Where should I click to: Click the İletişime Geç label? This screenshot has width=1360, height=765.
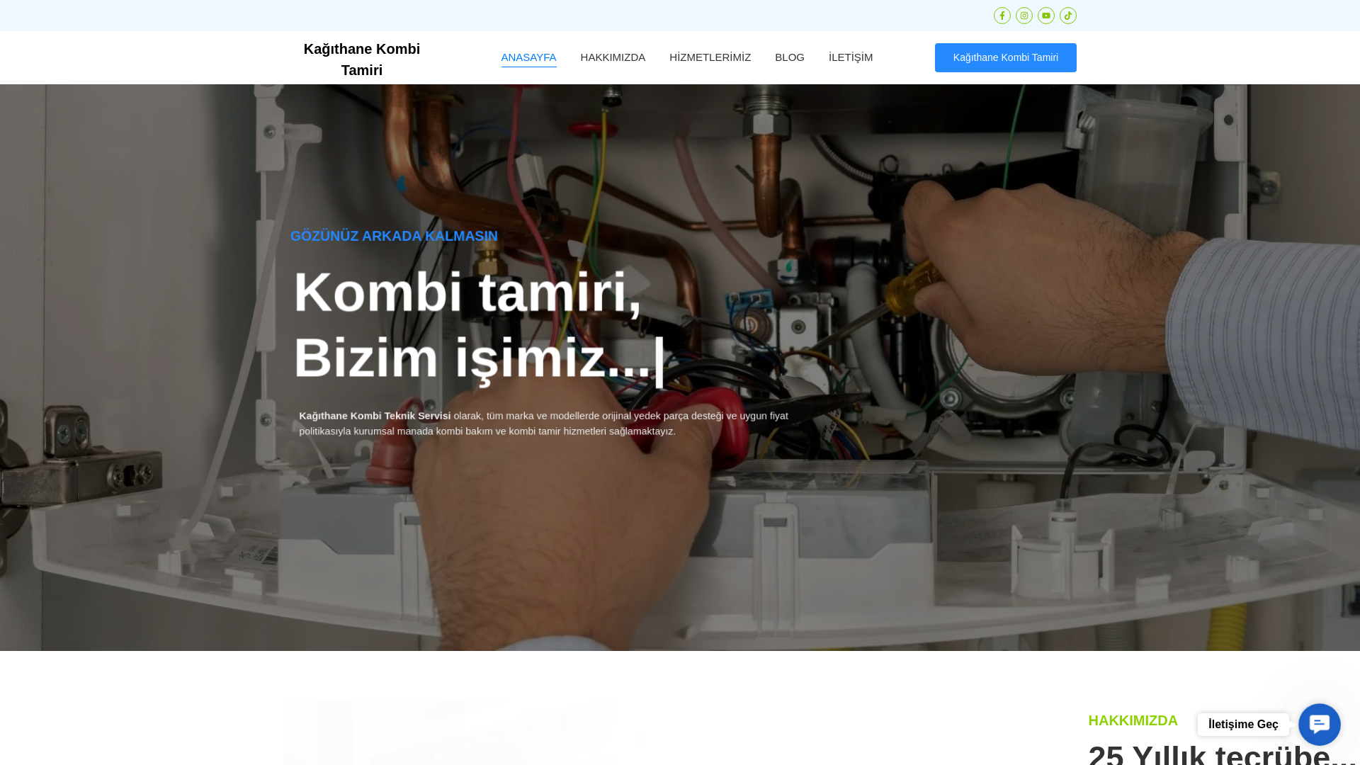[1243, 724]
